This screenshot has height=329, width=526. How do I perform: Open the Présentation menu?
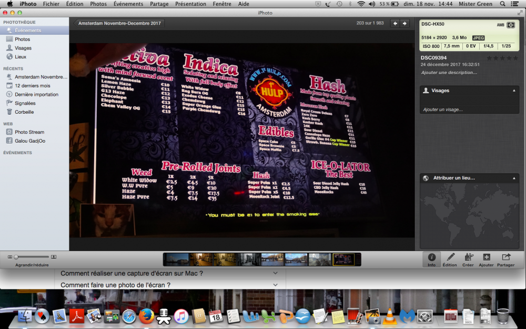click(190, 4)
